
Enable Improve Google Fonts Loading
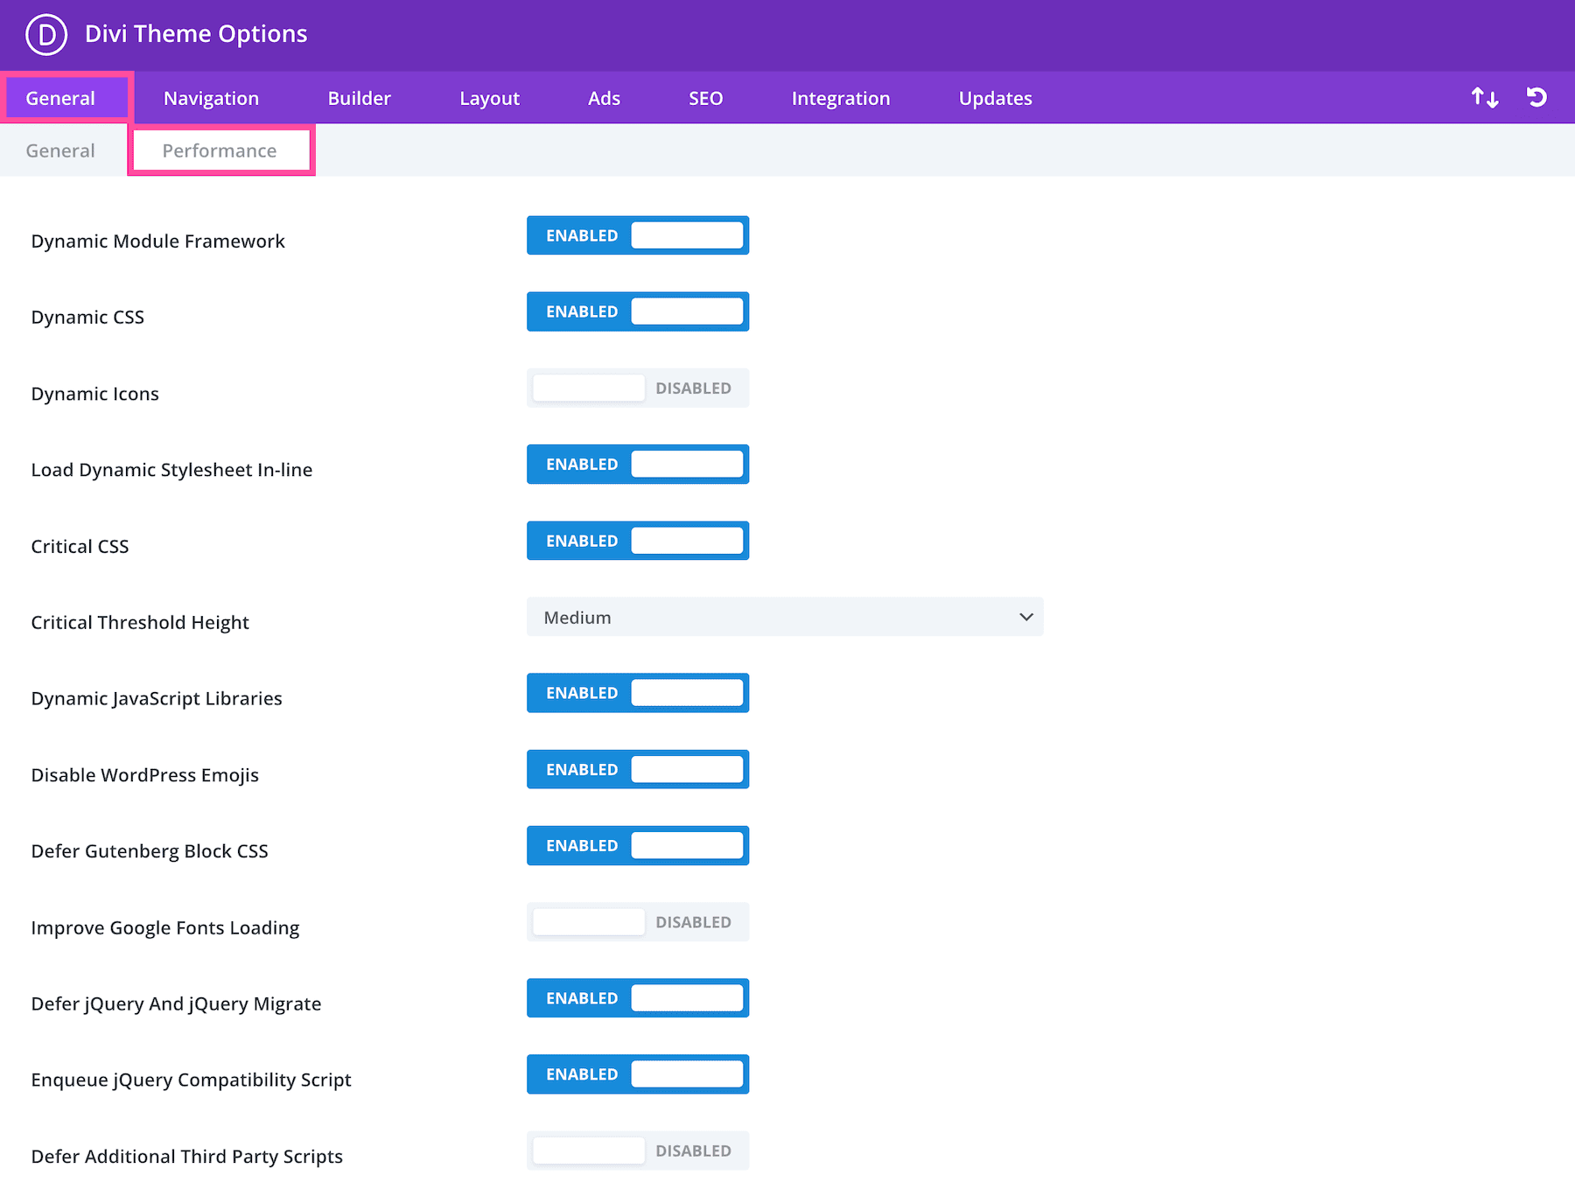(637, 922)
